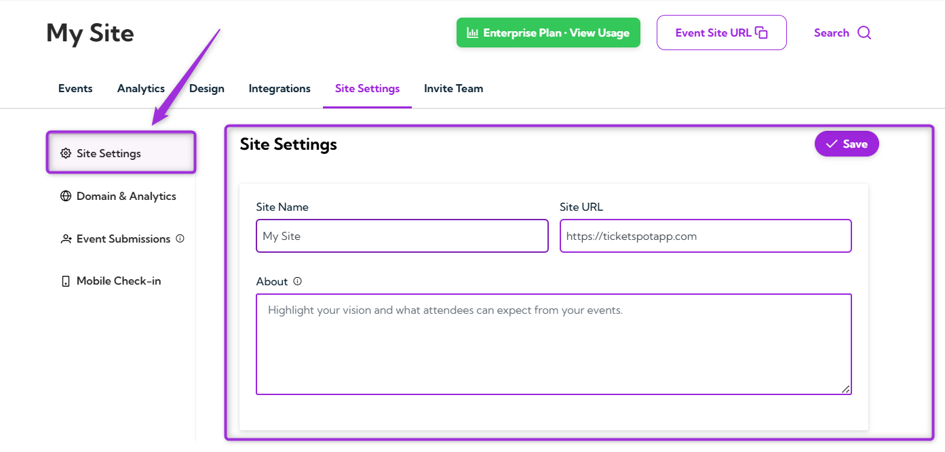Click the About description text area
Viewport: 945px width, 452px height.
coord(554,344)
